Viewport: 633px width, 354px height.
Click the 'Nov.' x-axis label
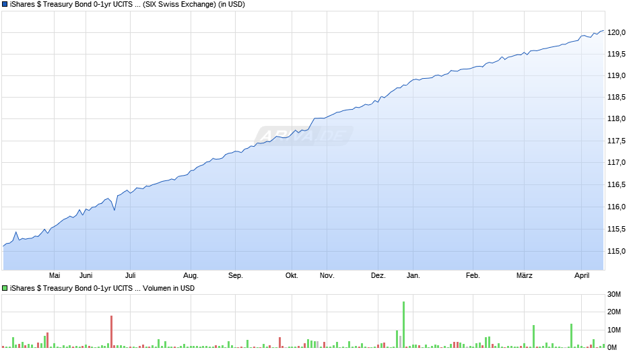coord(327,276)
